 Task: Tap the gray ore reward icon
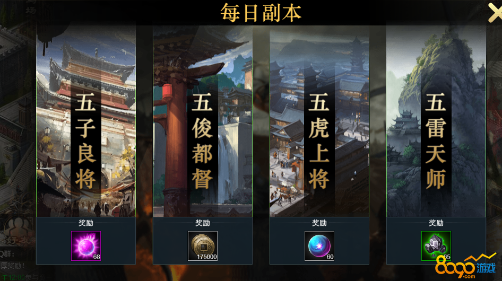(x=436, y=246)
